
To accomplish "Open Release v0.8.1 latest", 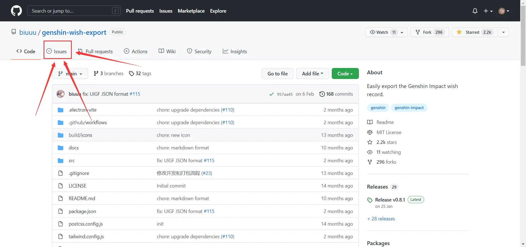I will coord(390,200).
